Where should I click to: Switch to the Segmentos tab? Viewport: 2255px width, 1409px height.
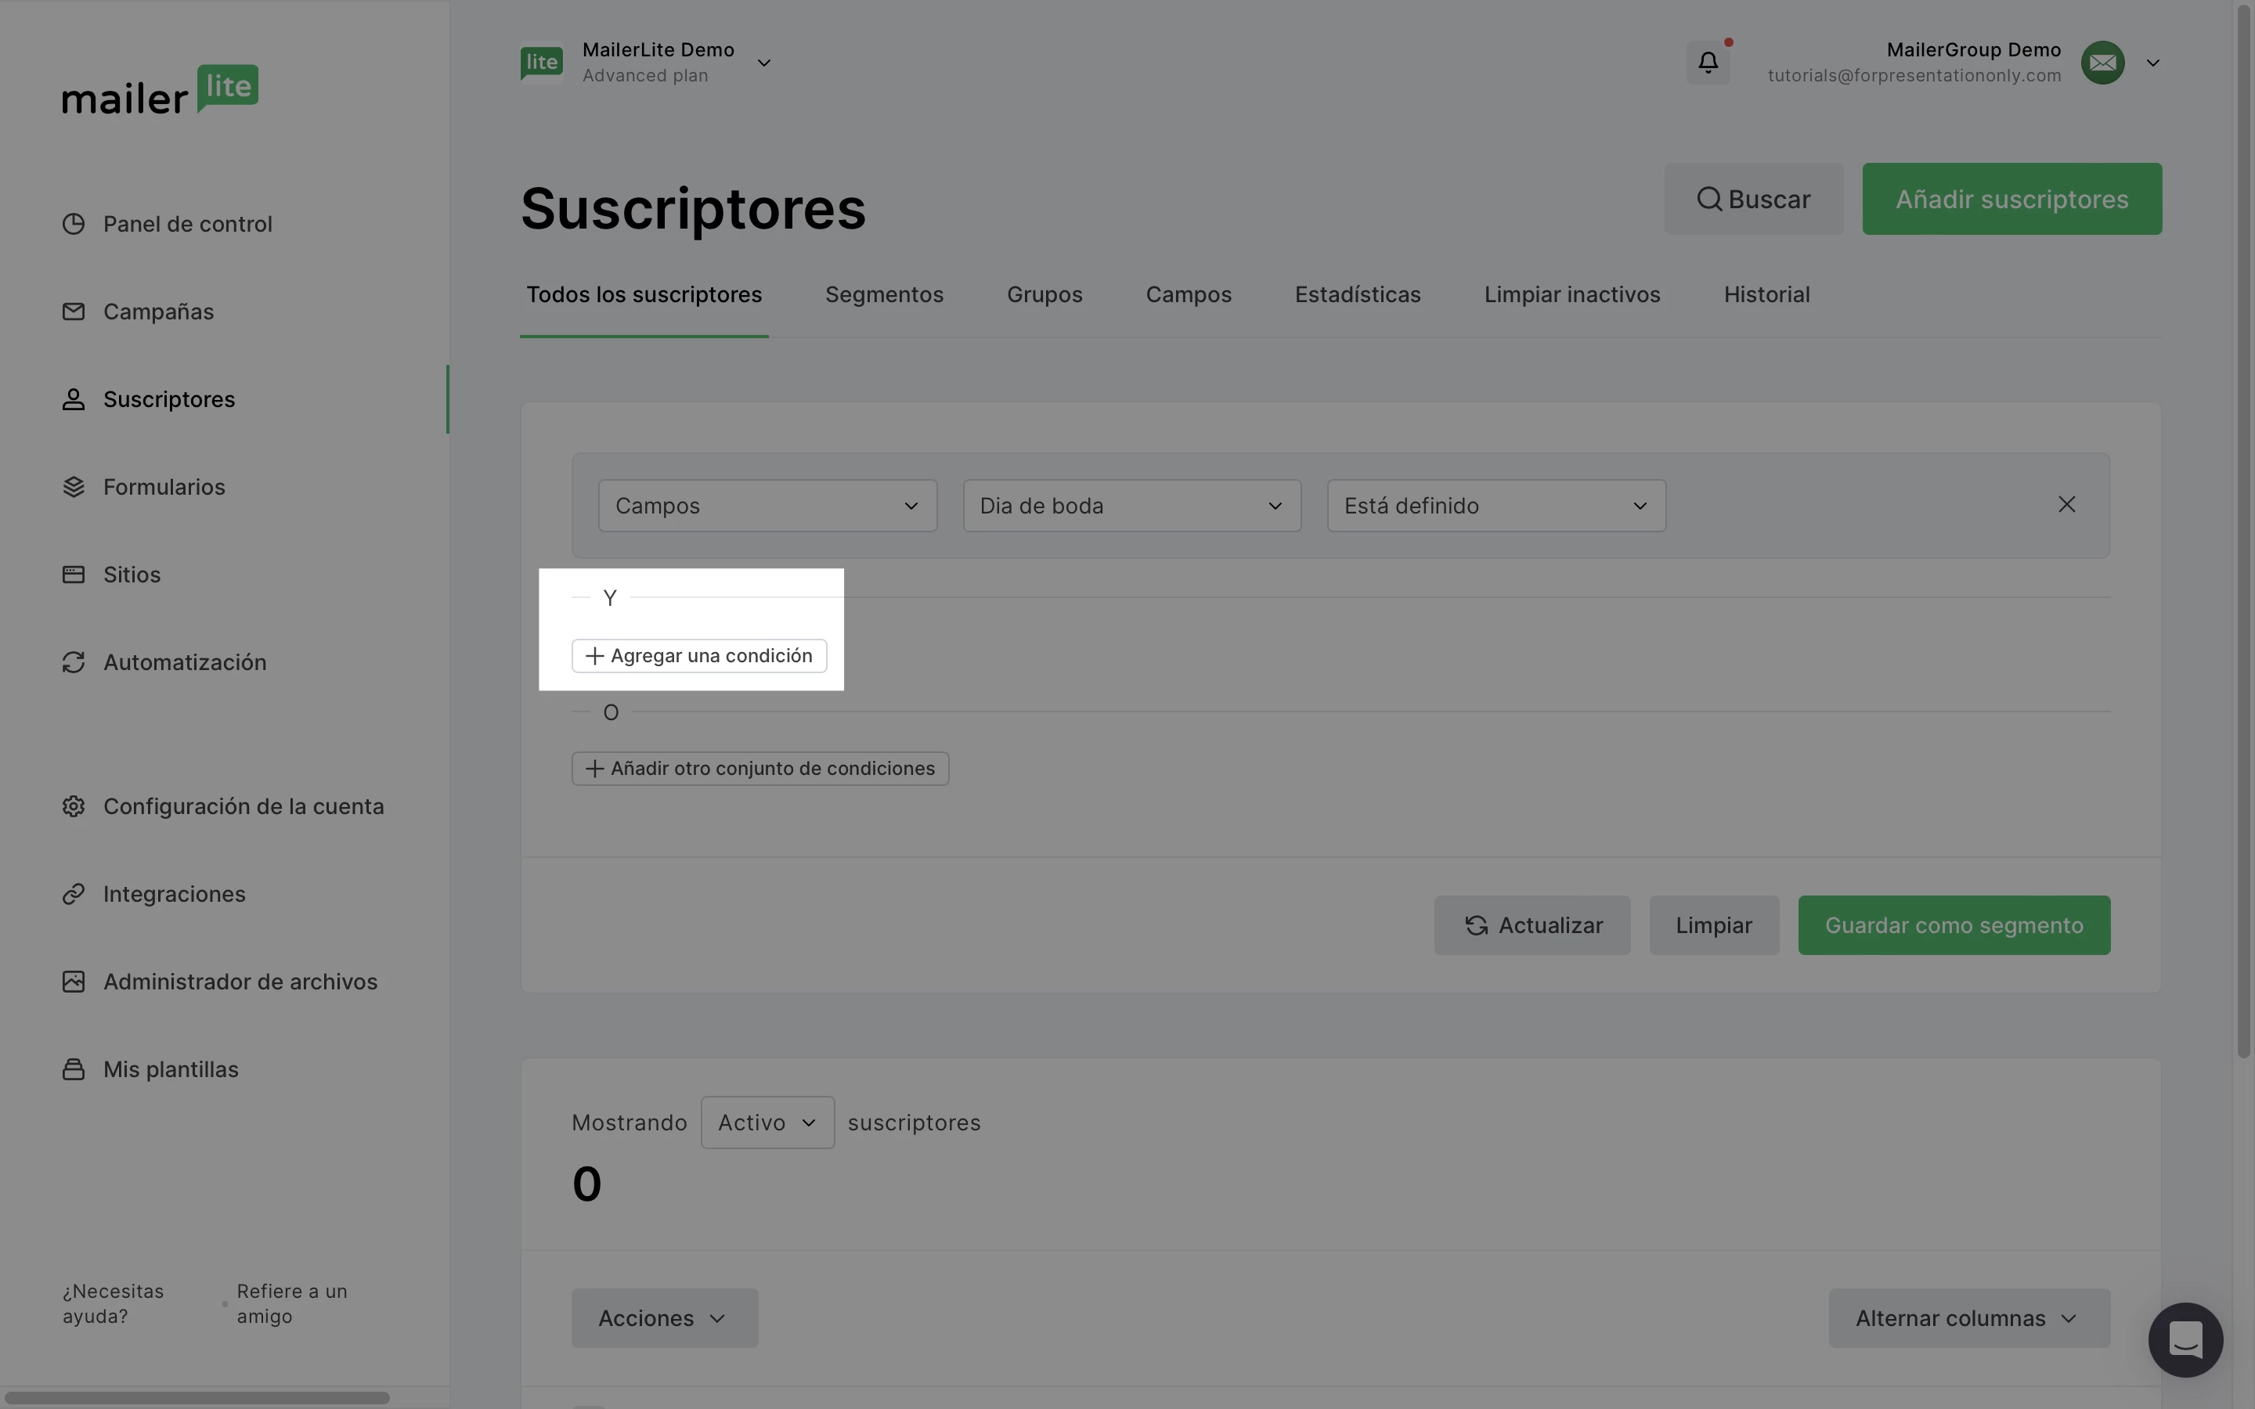point(883,294)
